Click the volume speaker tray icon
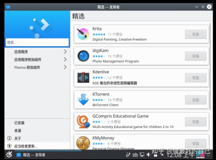The image size is (216, 160). pyautogui.click(x=148, y=155)
